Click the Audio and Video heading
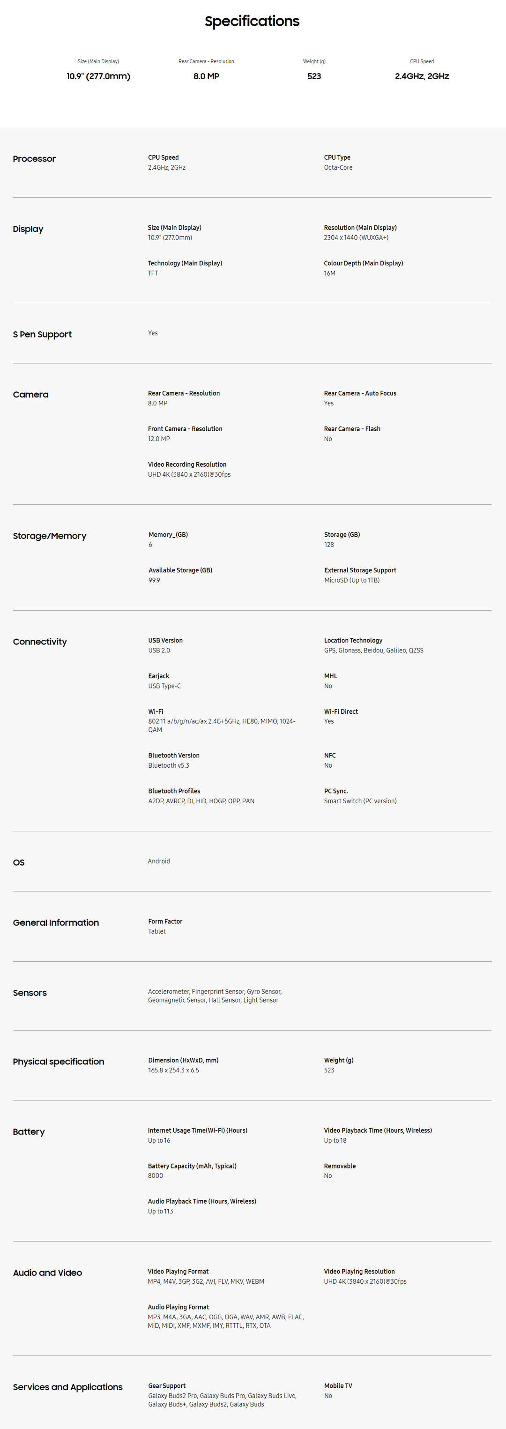This screenshot has width=506, height=1429. pyautogui.click(x=47, y=1272)
